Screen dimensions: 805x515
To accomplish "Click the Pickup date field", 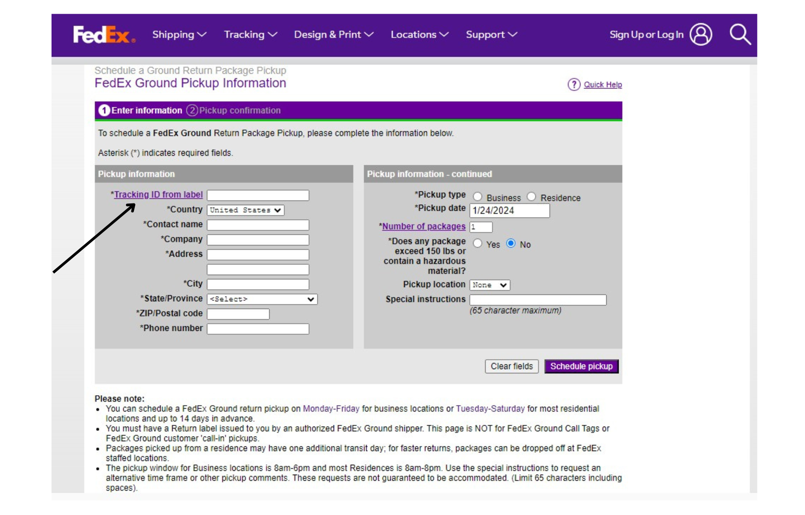I will click(x=510, y=211).
